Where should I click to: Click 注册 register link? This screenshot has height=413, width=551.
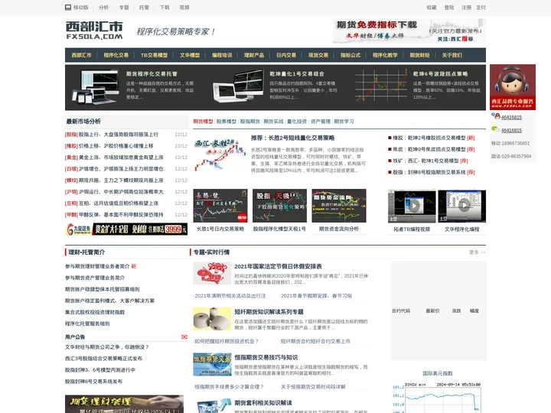[466, 8]
